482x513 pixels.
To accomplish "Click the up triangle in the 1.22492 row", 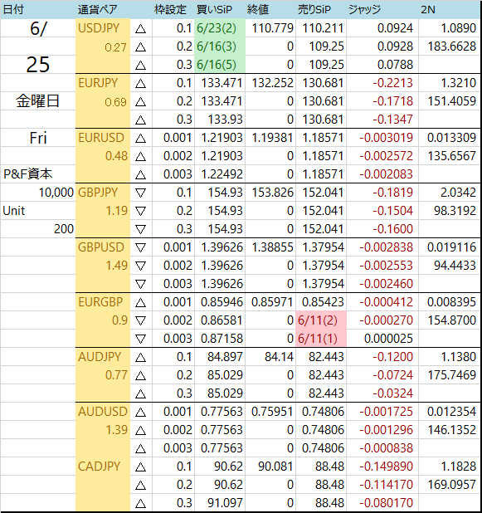I will [x=140, y=174].
